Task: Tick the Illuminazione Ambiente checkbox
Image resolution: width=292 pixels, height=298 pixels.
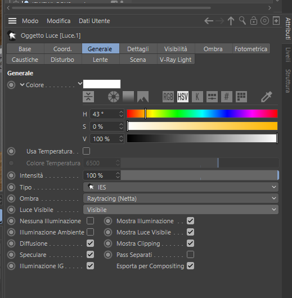Action: [x=90, y=232]
